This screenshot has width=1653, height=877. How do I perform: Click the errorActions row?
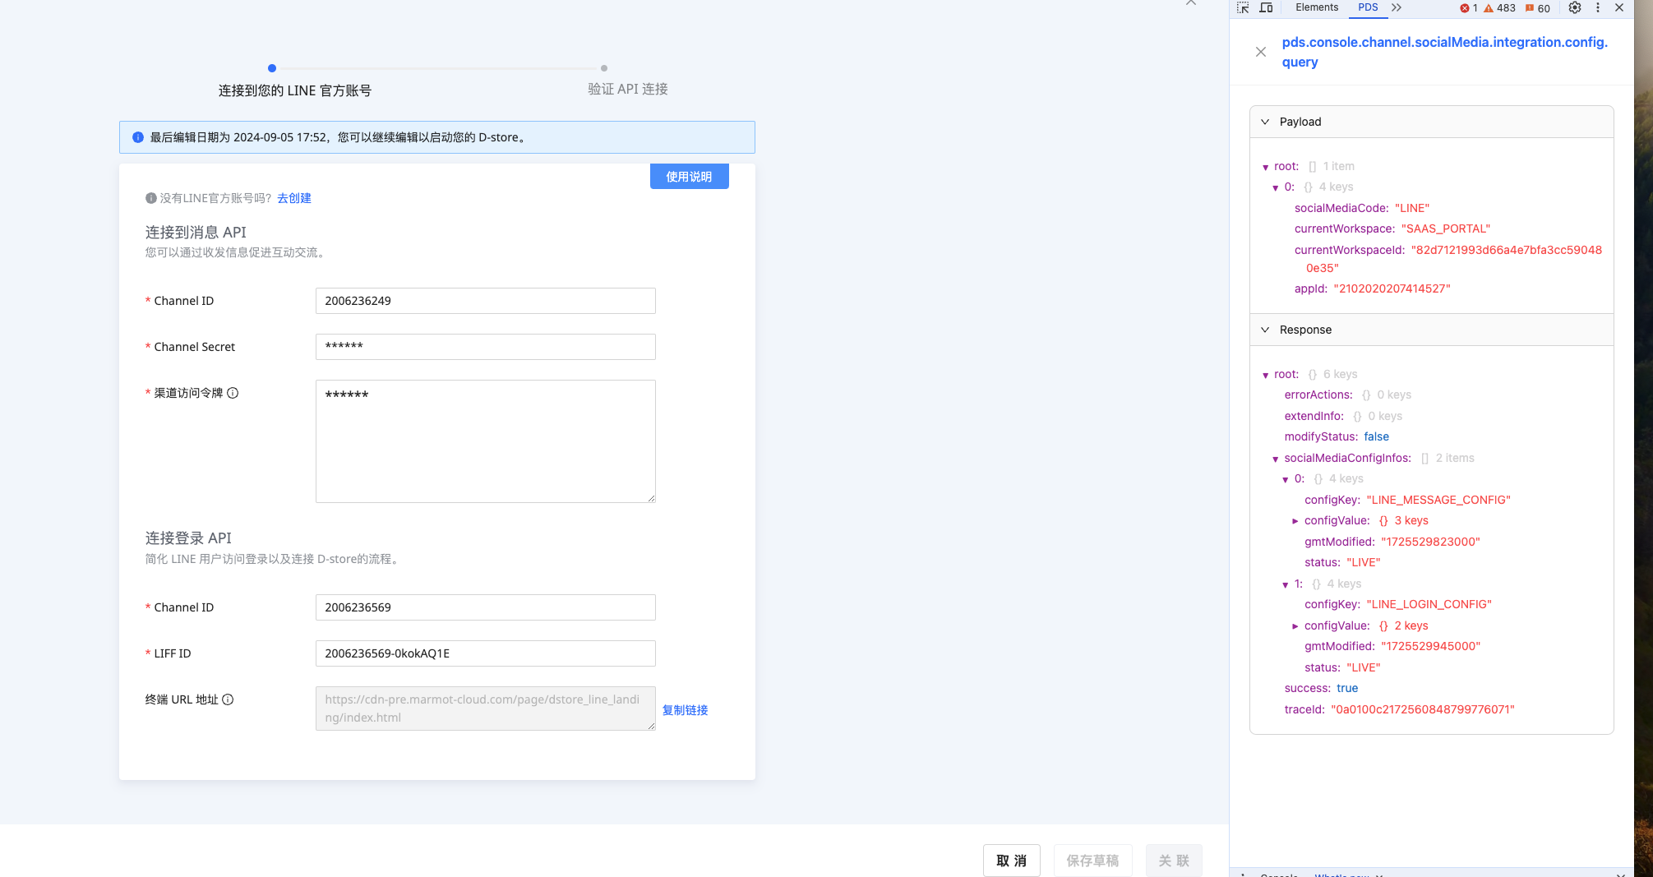[x=1348, y=395]
